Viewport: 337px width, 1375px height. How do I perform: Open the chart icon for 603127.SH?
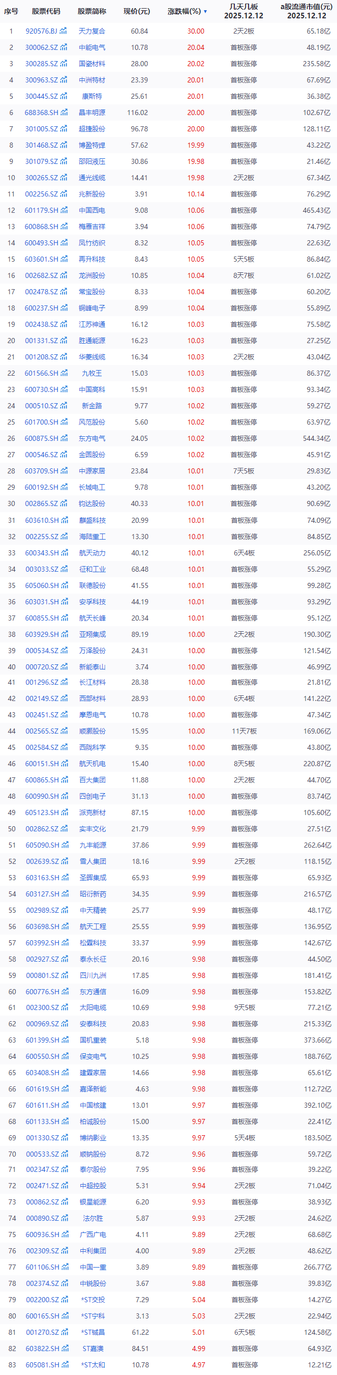pos(65,893)
